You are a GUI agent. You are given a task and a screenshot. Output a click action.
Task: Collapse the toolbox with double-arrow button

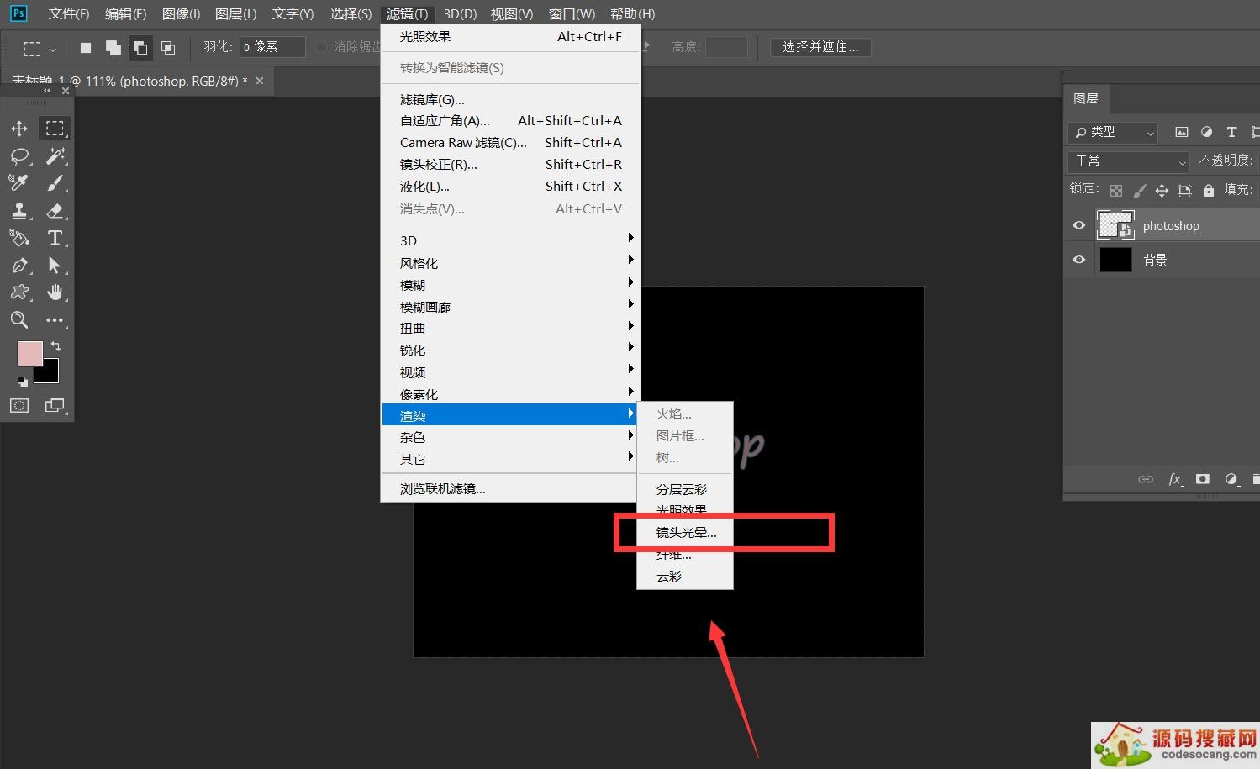pos(47,90)
